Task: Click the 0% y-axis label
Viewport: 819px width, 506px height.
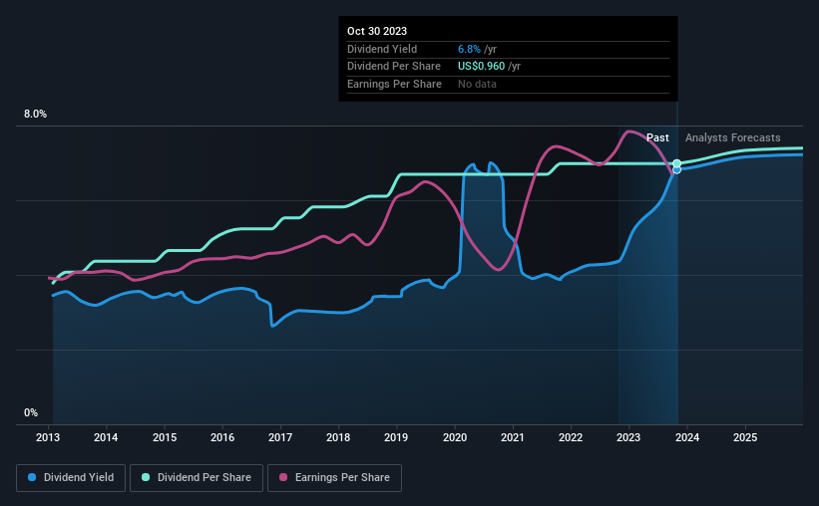Action: [x=31, y=412]
